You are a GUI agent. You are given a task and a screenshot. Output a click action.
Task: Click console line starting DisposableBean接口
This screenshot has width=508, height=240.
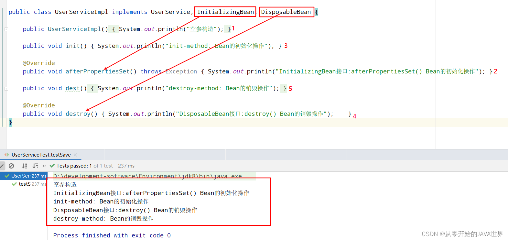click(125, 210)
